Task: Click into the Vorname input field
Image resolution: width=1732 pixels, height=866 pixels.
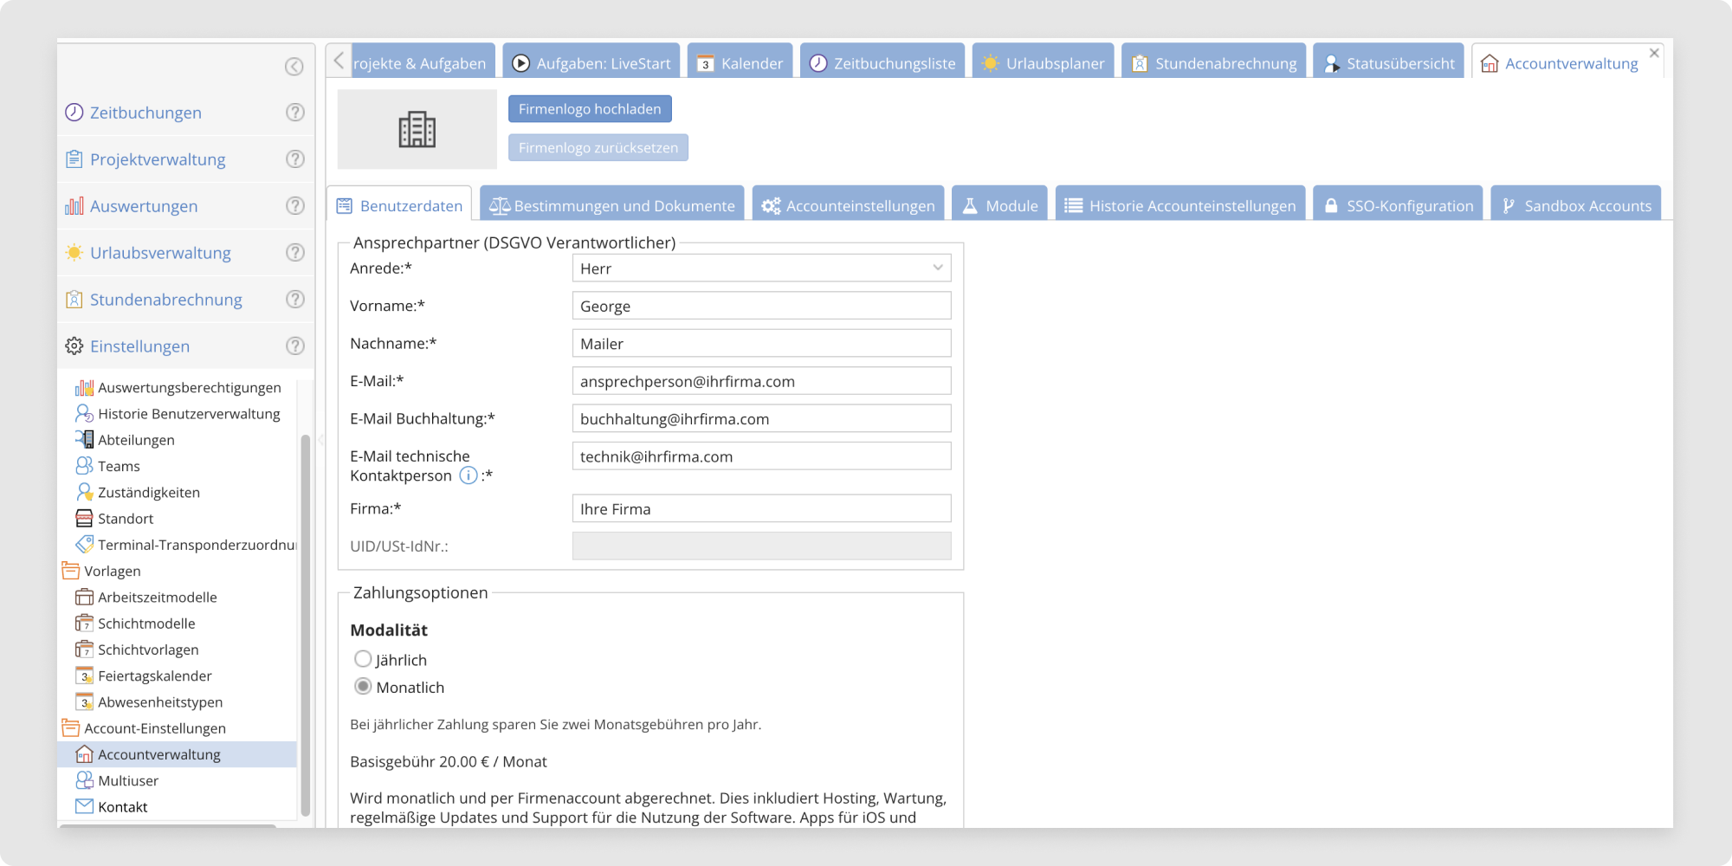Action: (761, 307)
